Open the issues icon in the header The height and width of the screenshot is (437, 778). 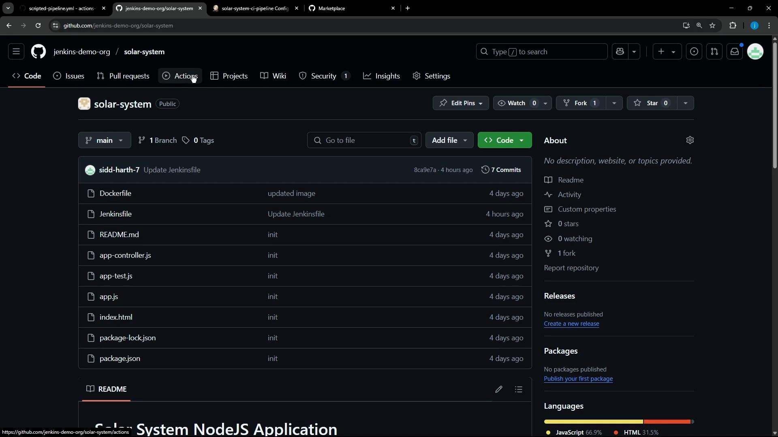pos(694,51)
